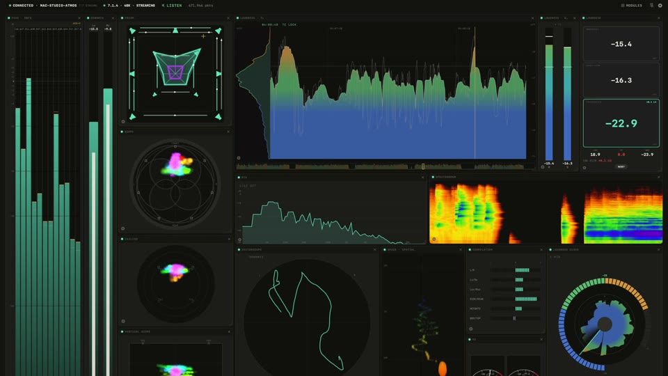Screen dimensions: 668x376
Task: Click the SIDE/REAR correlation row
Action: [x=505, y=299]
